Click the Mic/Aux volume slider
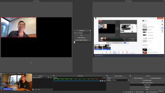The width and height of the screenshot is (165, 93). 77,81
